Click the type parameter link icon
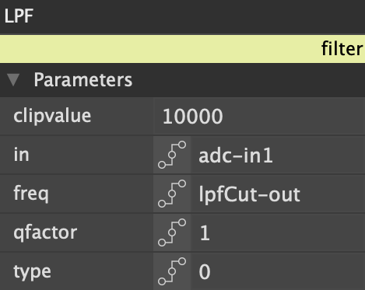The height and width of the screenshot is (290, 365). (172, 271)
